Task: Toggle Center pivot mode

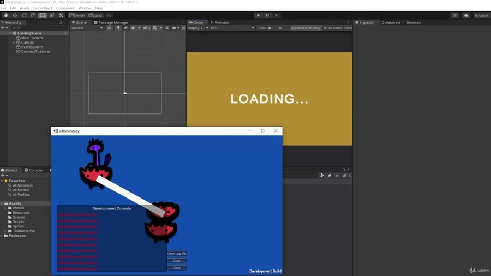Action: coord(77,15)
